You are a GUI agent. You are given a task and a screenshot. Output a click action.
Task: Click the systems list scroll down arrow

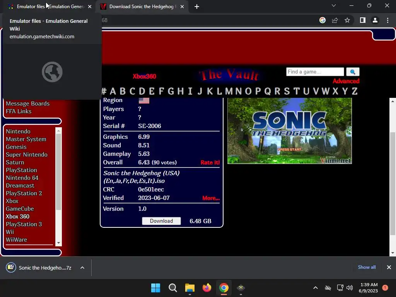click(x=59, y=243)
